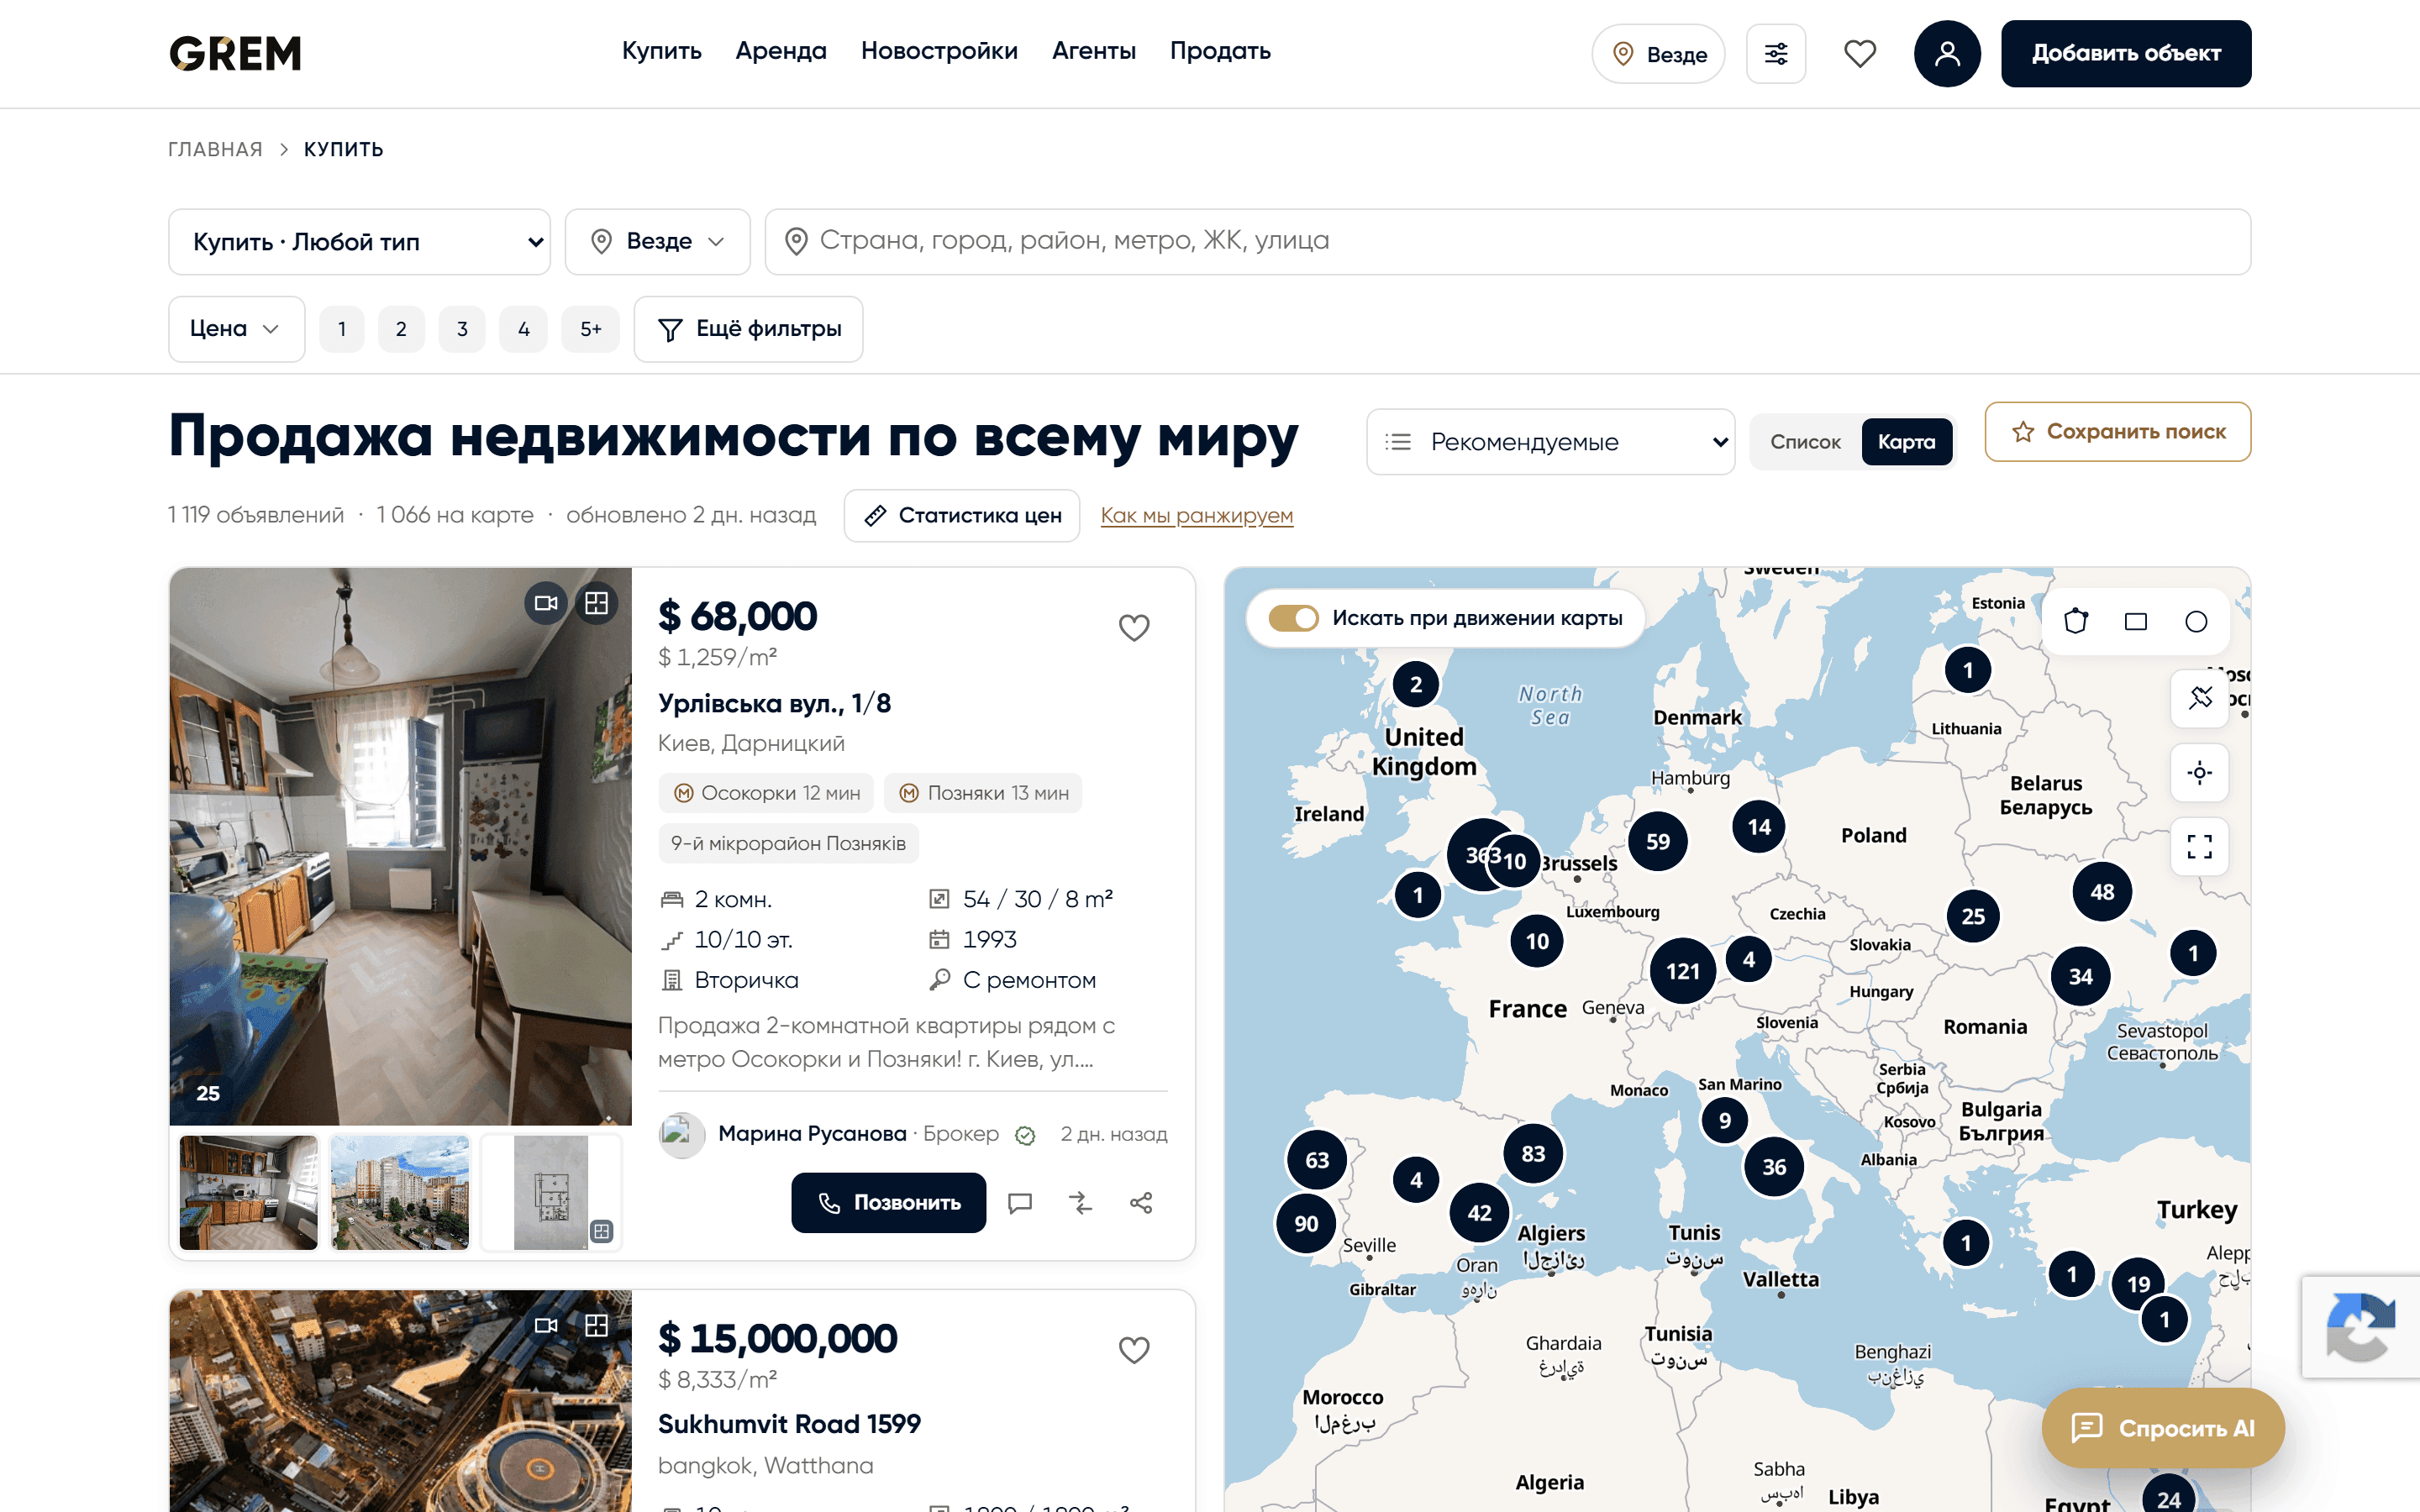This screenshot has height=1512, width=2420.
Task: Go to ГЛАВНАЯ breadcrumb
Action: point(215,150)
